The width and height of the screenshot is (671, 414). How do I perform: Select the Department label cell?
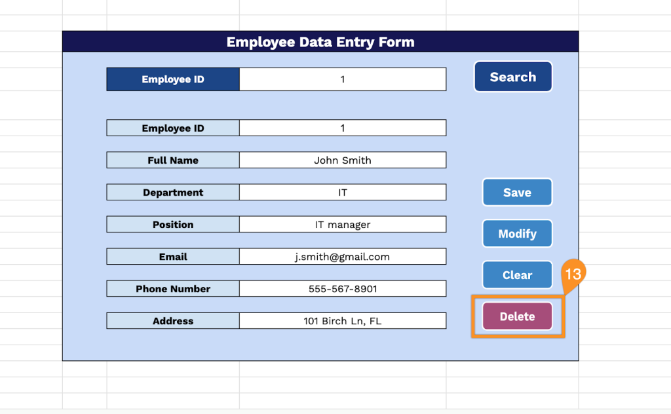[173, 192]
